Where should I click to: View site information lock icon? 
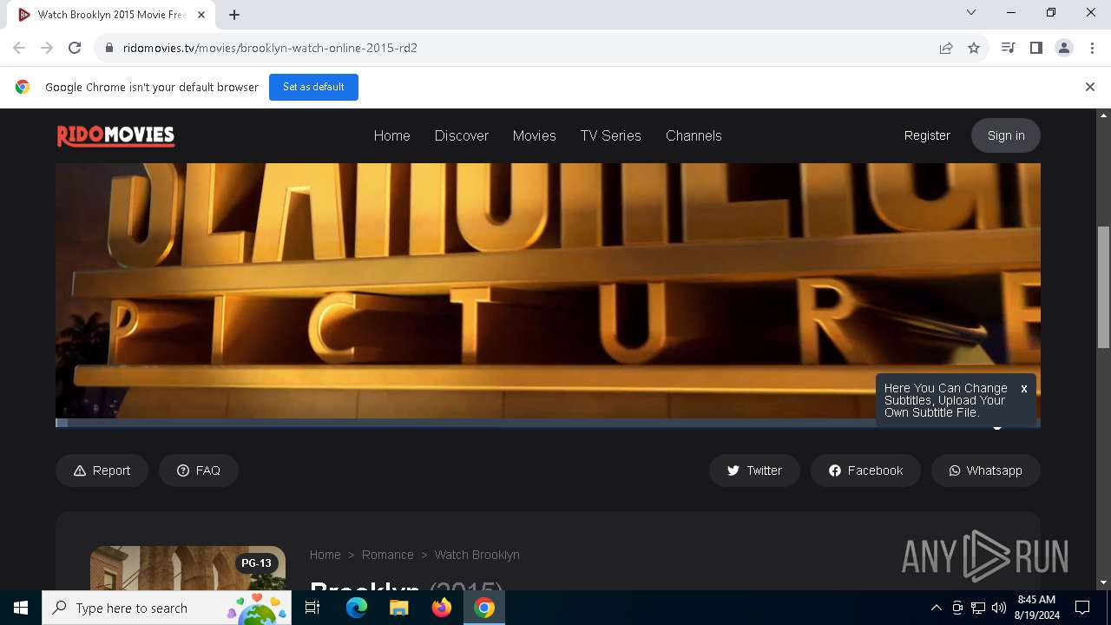point(109,48)
